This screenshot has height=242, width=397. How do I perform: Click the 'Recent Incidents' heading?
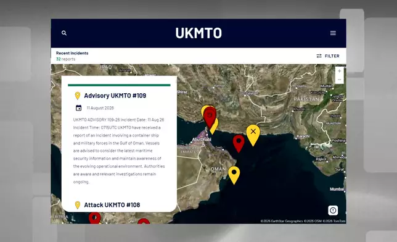click(x=72, y=53)
